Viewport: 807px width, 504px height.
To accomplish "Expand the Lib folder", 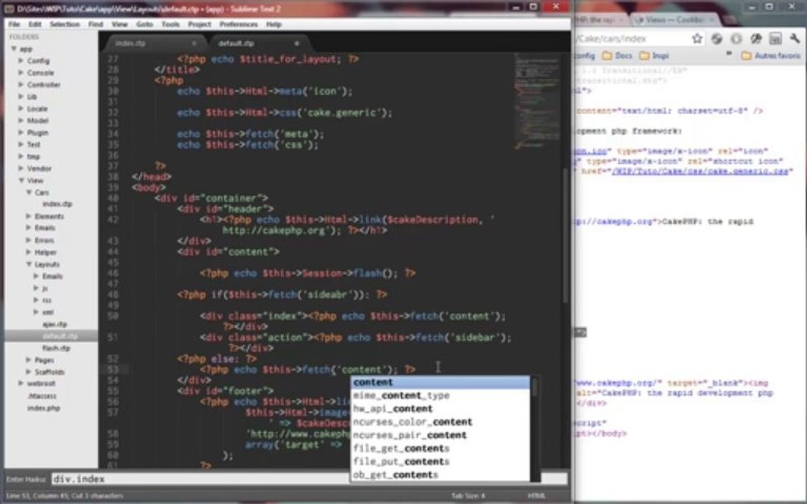I will (x=21, y=96).
